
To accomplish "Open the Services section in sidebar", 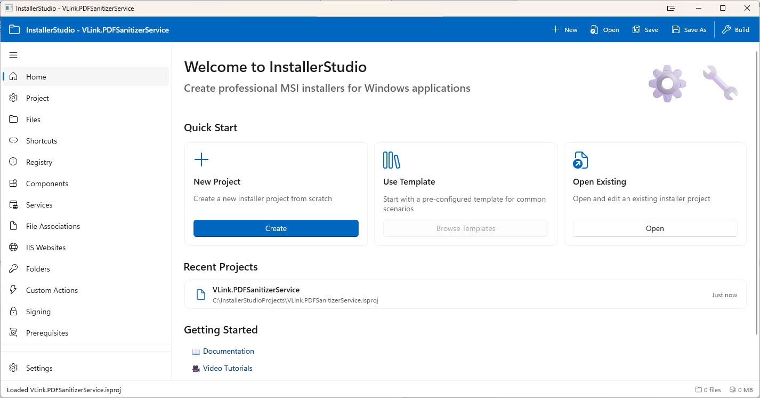I will (x=39, y=204).
